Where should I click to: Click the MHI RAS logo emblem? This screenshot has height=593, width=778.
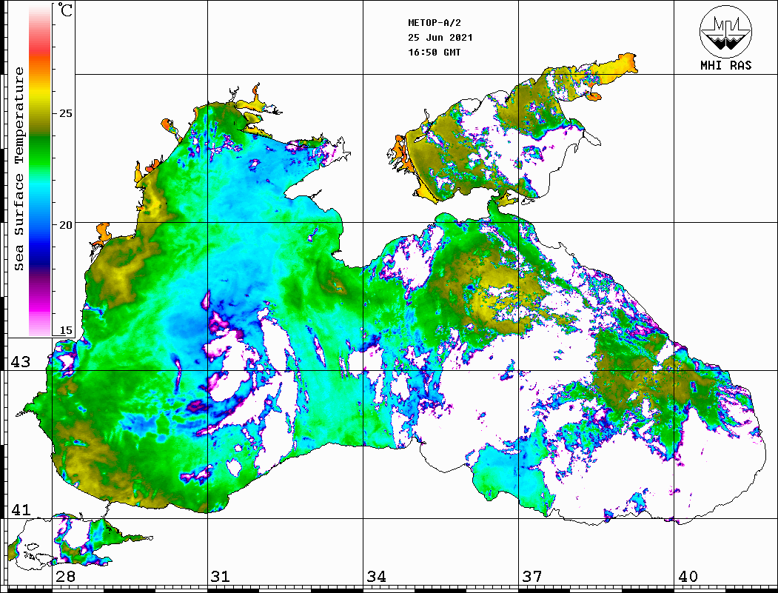(725, 31)
